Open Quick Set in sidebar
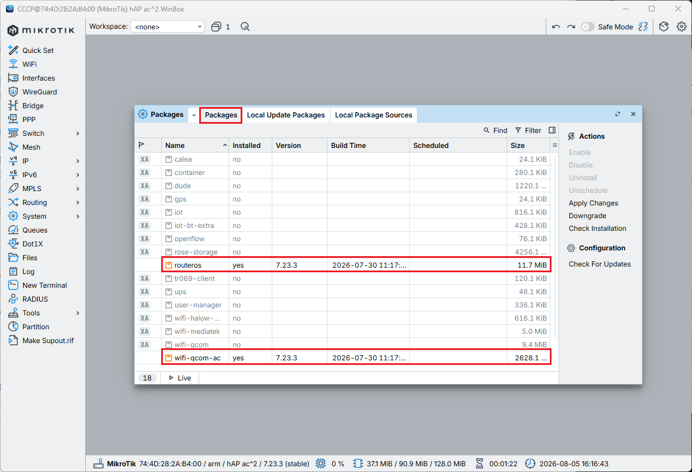 tap(38, 51)
